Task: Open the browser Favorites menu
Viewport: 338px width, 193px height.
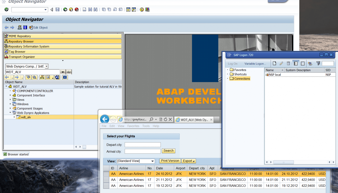Action: (x=133, y=126)
